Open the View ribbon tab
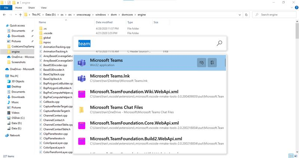299x158 pixels. click(x=44, y=7)
